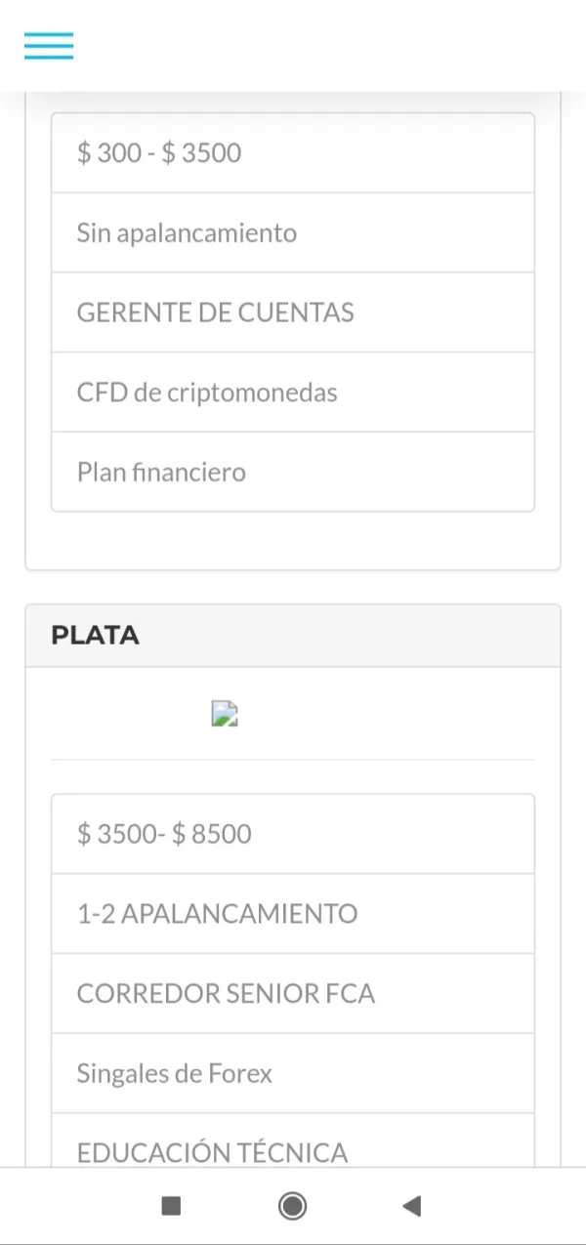This screenshot has width=586, height=1245.
Task: Tap the Plan financiero row
Action: (292, 473)
